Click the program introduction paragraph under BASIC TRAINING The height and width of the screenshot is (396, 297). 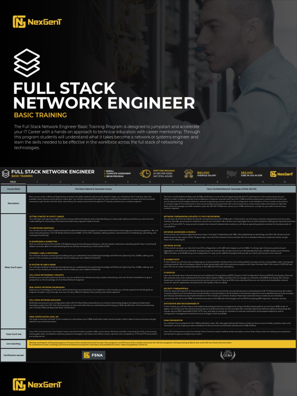tap(107, 137)
